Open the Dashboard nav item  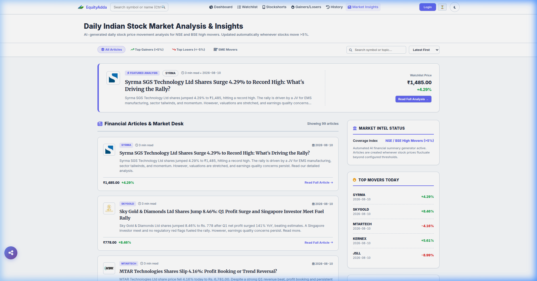(x=221, y=7)
